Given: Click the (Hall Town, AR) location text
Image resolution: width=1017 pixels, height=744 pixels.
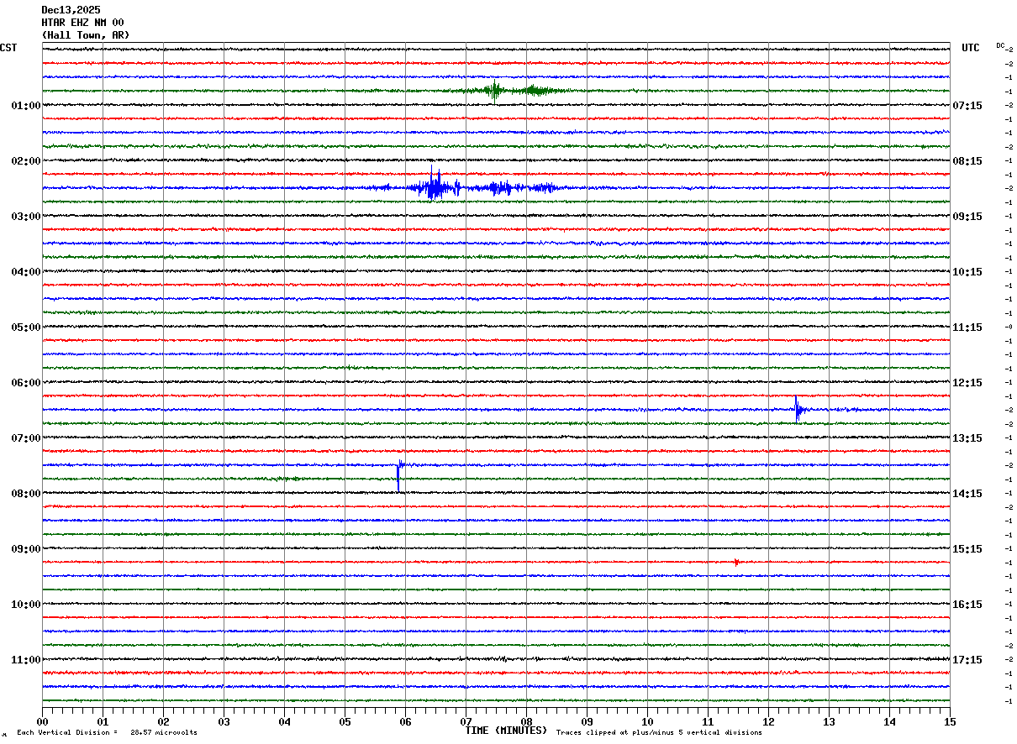Looking at the screenshot, I should point(86,35).
